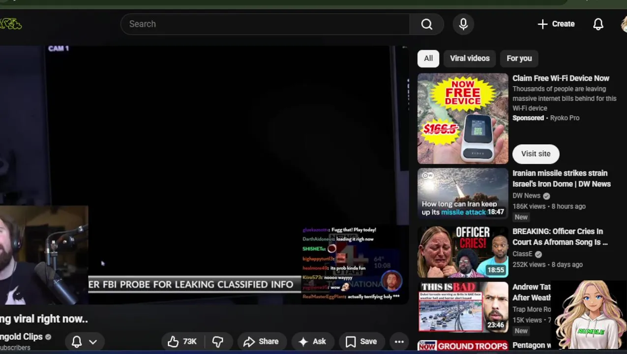Image resolution: width=627 pixels, height=354 pixels.
Task: Open the channel name with verified badge
Action: pyautogui.click(x=26, y=337)
